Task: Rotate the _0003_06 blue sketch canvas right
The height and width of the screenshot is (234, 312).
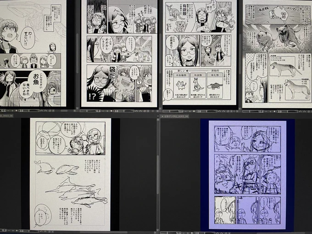Action: point(222,233)
